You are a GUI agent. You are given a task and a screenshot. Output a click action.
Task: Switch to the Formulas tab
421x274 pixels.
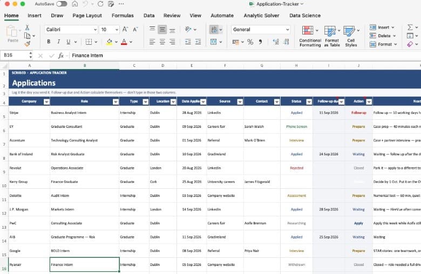point(123,16)
